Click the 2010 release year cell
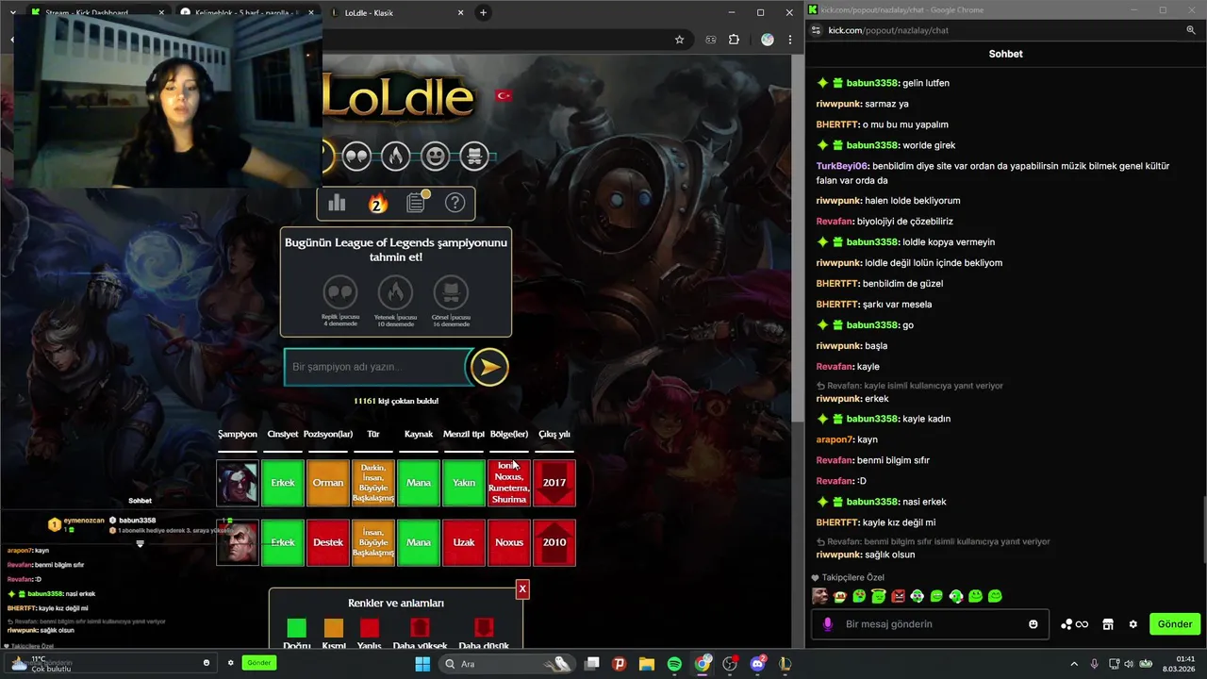Image resolution: width=1207 pixels, height=679 pixels. point(554,542)
